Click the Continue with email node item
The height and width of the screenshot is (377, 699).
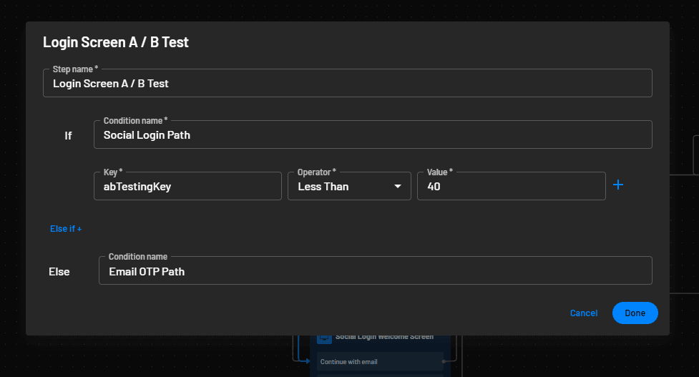tap(379, 362)
